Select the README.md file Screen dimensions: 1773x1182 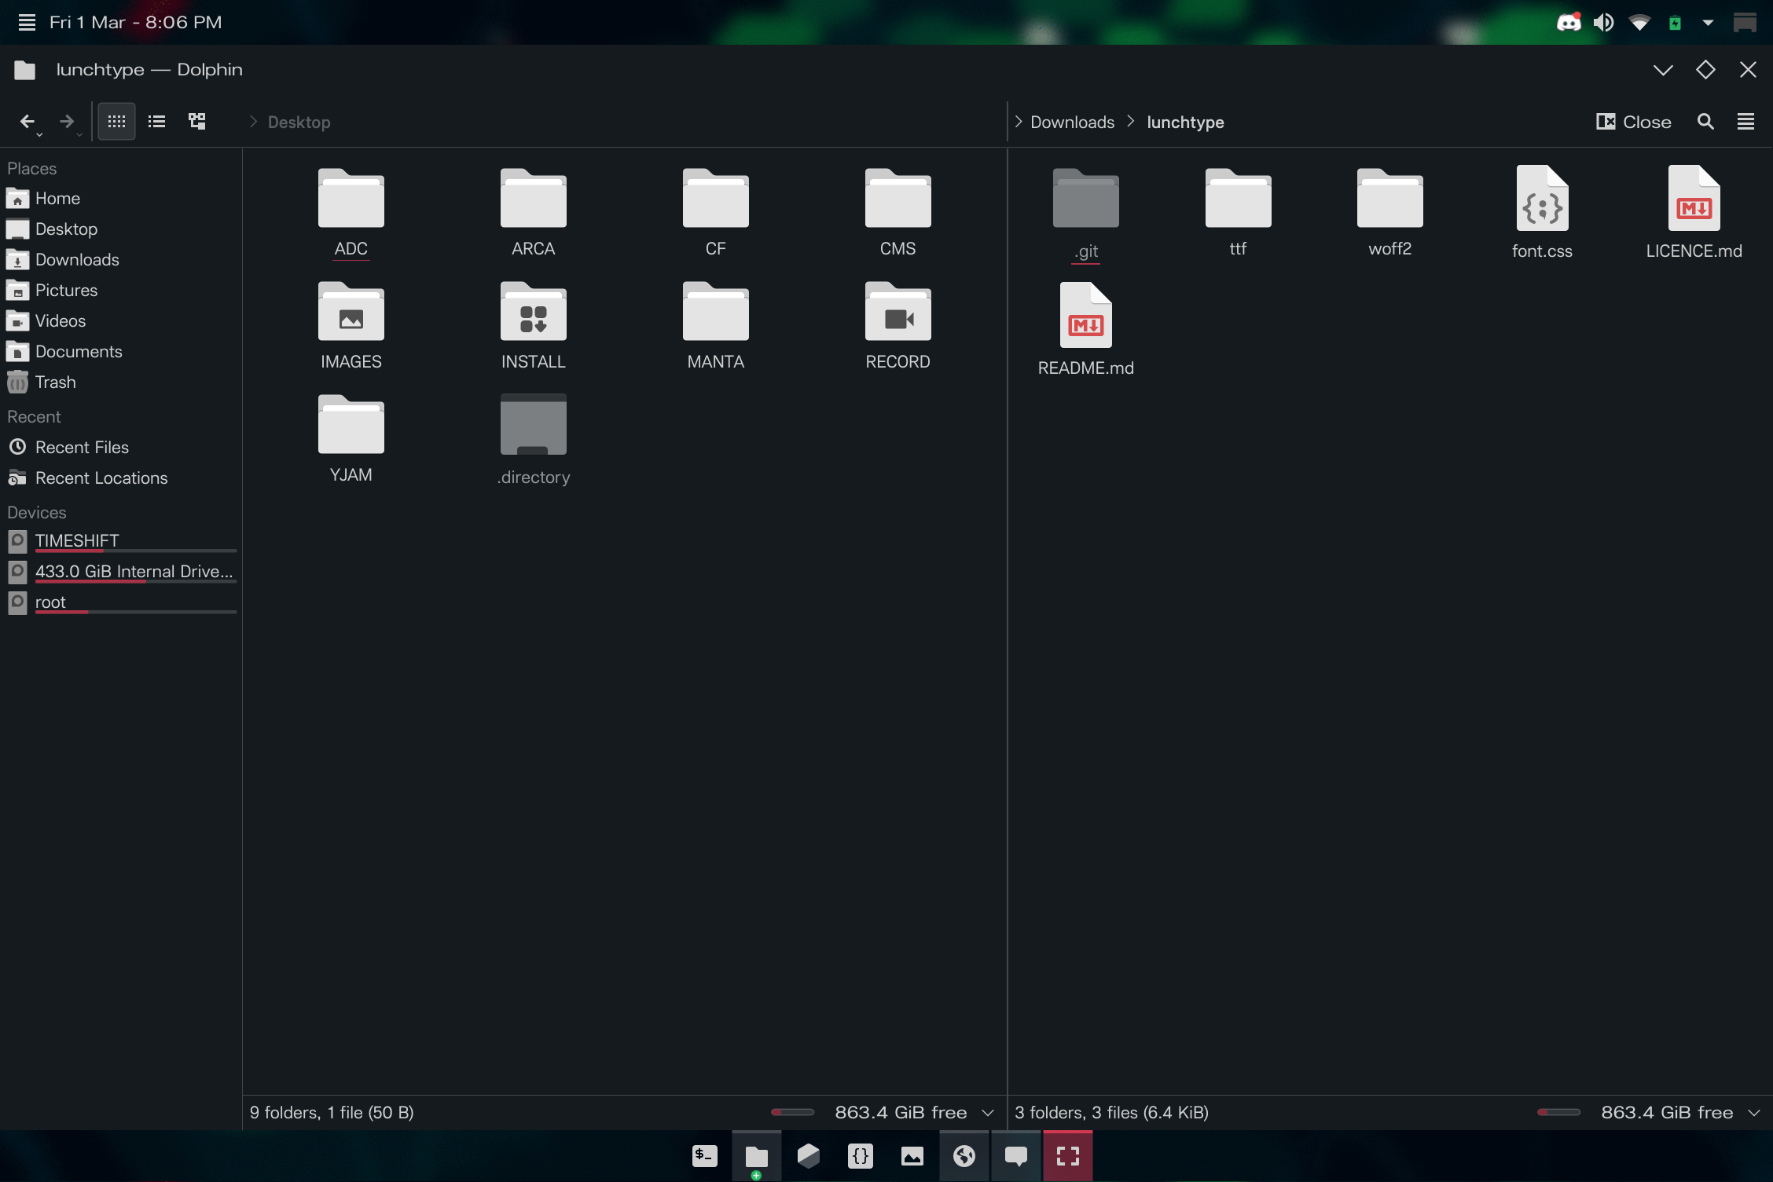coord(1086,330)
